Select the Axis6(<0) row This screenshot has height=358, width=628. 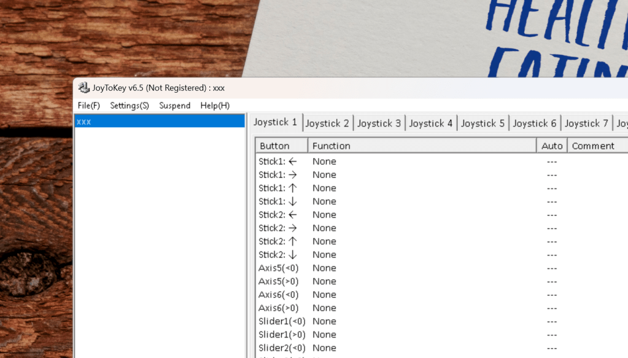coord(442,294)
